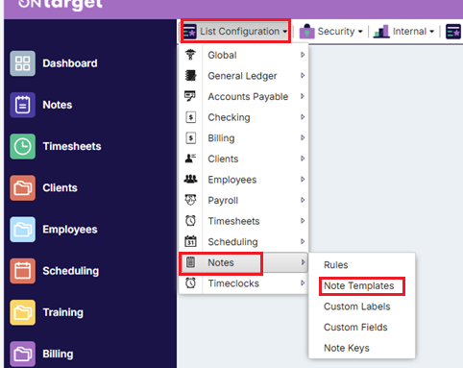463x368 pixels.
Task: Go to Dashboard in the sidebar
Action: 70,63
